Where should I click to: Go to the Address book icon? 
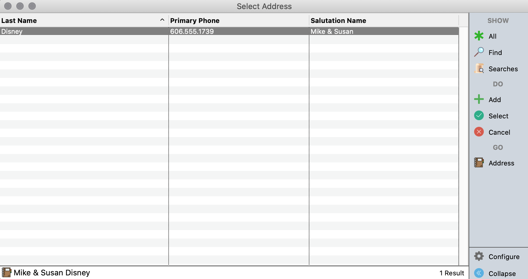[x=479, y=163]
